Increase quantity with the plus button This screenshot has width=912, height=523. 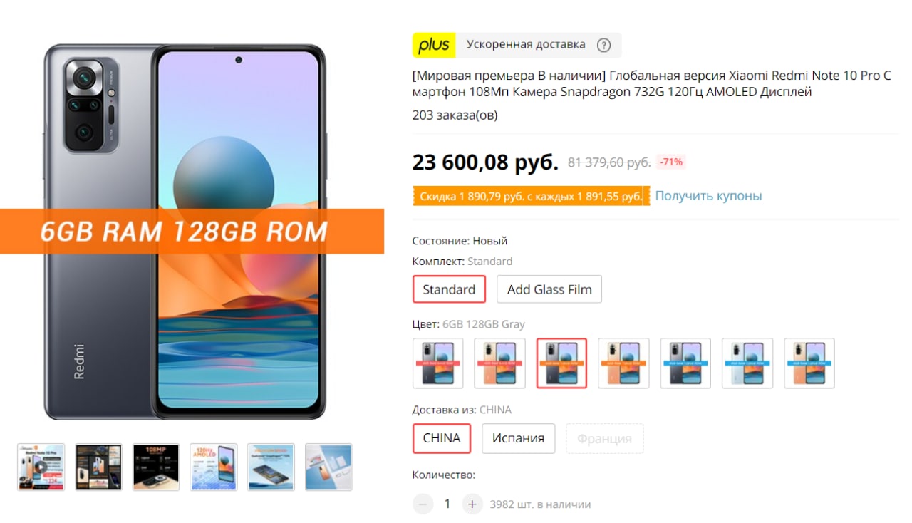point(472,504)
